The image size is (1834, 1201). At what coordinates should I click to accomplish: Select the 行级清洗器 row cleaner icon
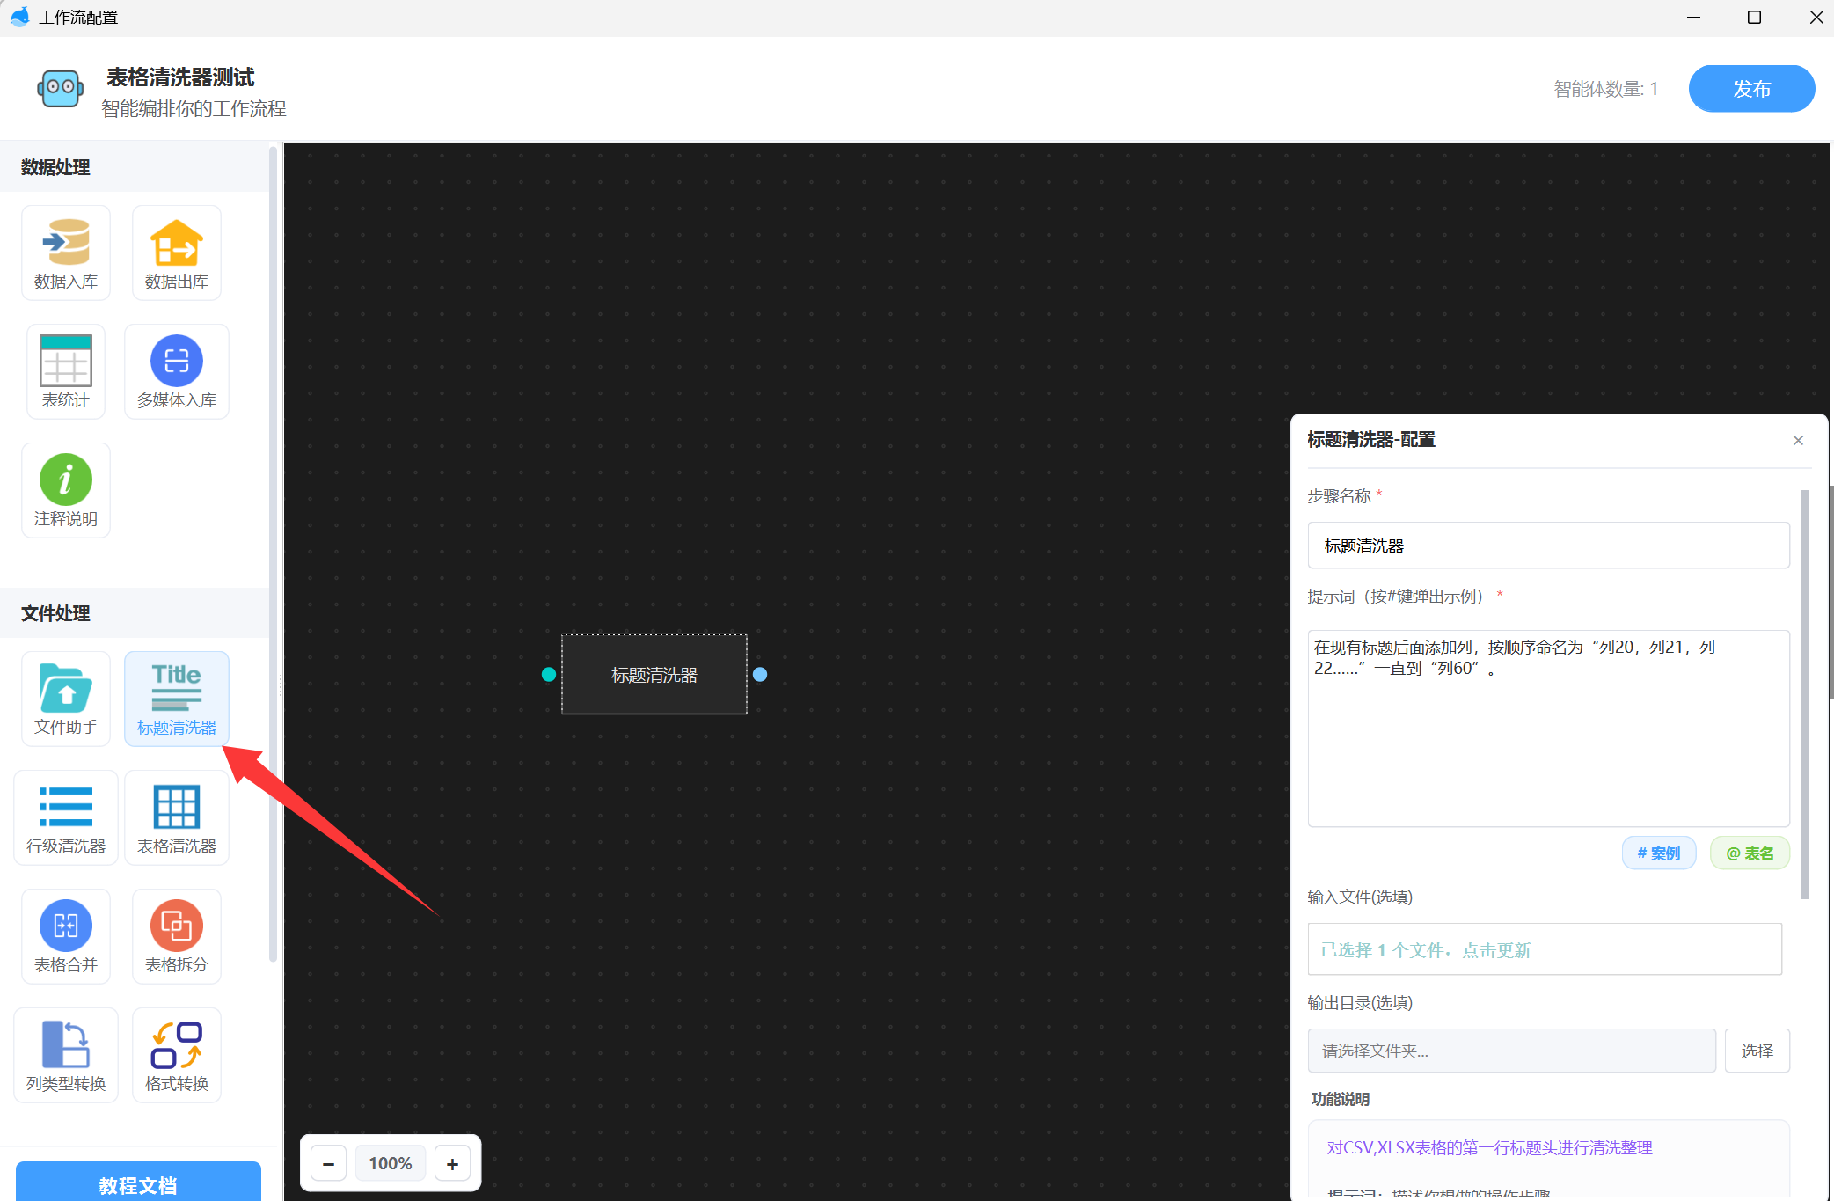66,817
